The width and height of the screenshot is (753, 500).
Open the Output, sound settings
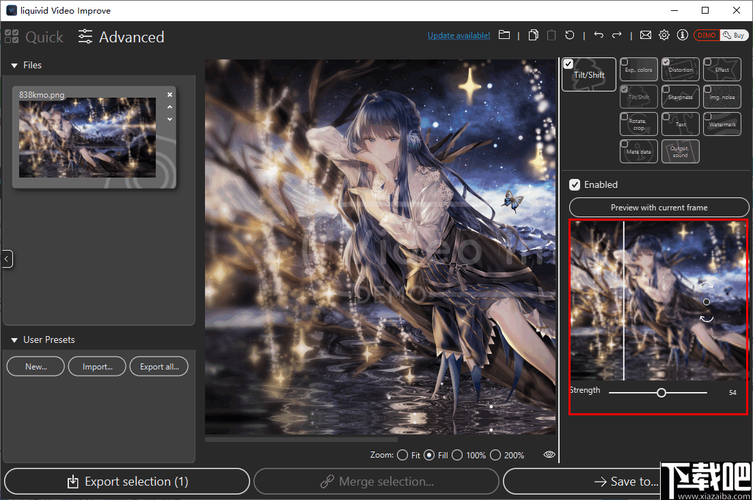click(680, 151)
